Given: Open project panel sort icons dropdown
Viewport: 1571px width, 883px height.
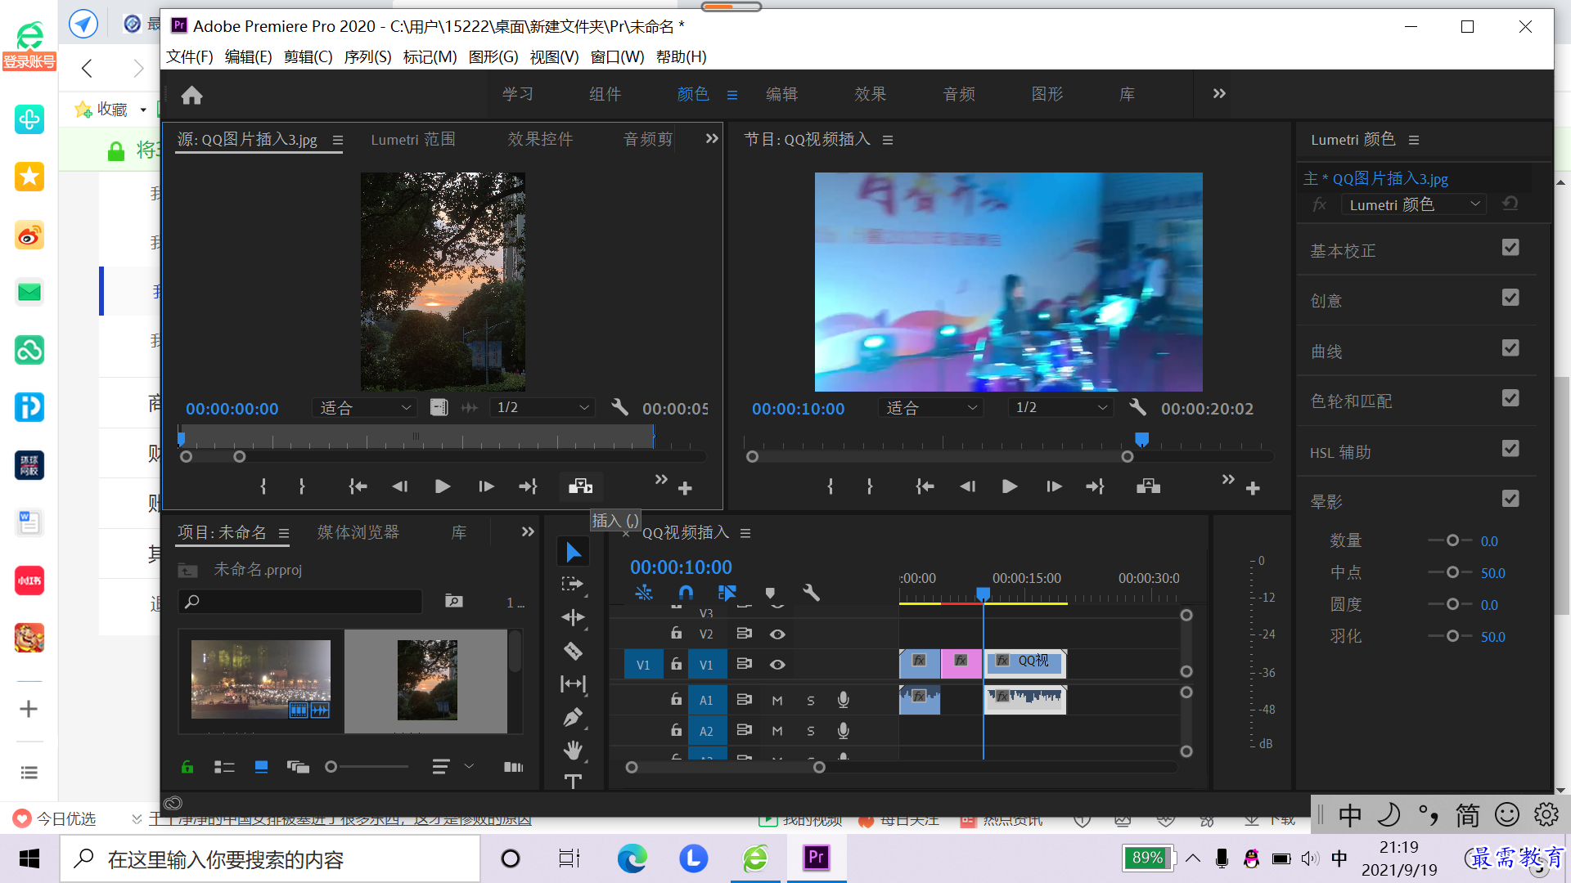Looking at the screenshot, I should (x=452, y=767).
